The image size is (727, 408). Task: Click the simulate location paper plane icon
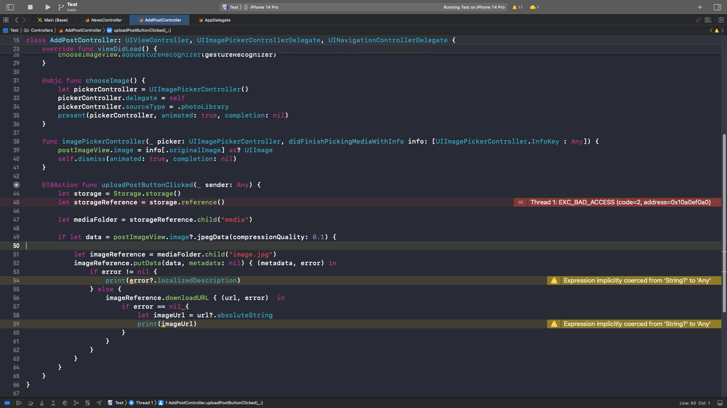[99, 403]
